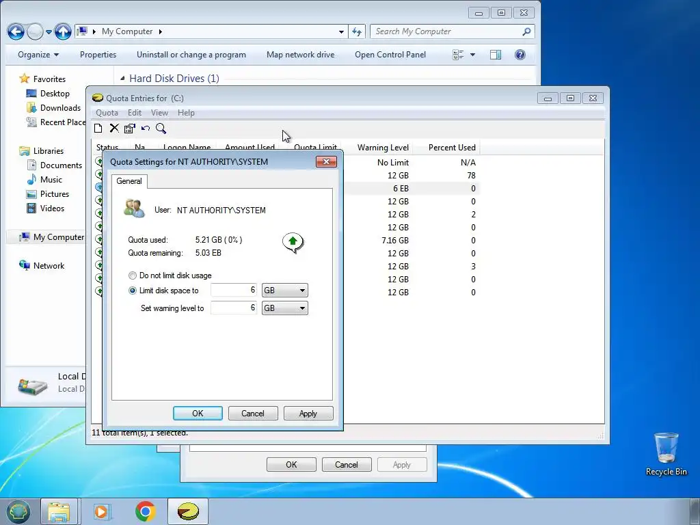The image size is (700, 525).
Task: Open the View menu in Quota Entries
Action: coord(159,113)
